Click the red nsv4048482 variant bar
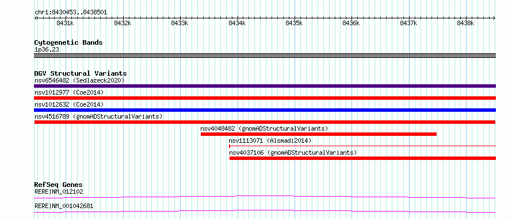 click(319, 134)
